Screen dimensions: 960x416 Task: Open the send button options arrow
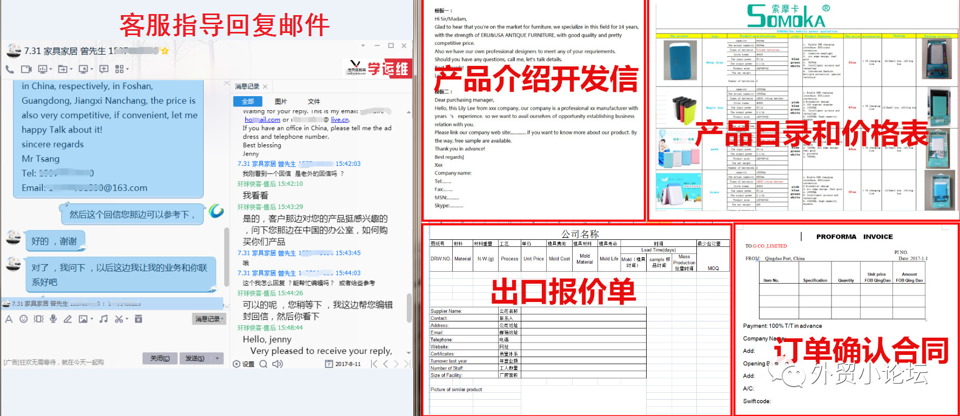click(x=217, y=358)
